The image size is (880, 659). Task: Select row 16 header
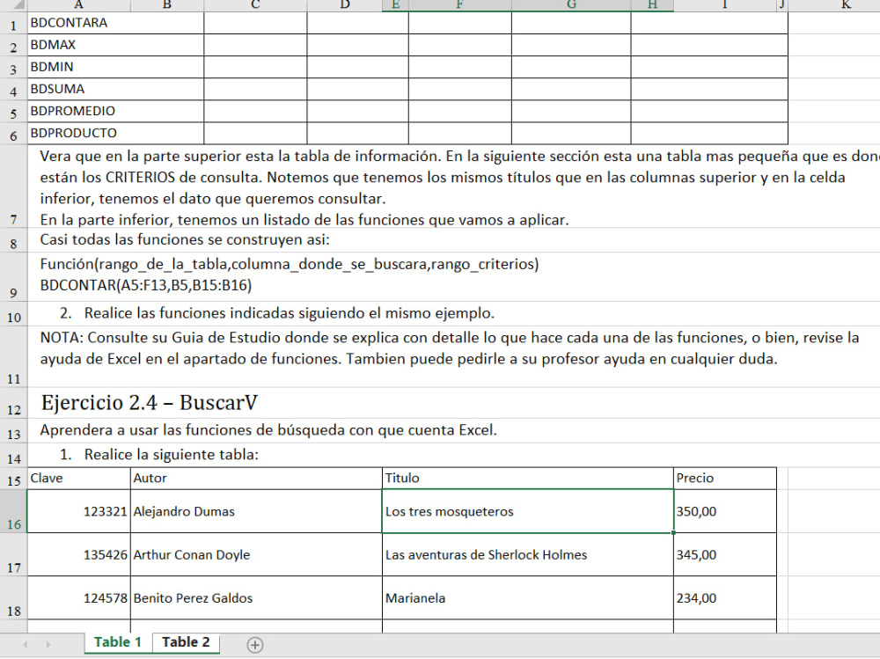click(13, 511)
